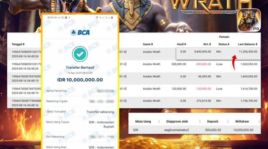Screen dimensions: 268x149
Task: Click the Transfer Berhasil heading
Action: 80,68
